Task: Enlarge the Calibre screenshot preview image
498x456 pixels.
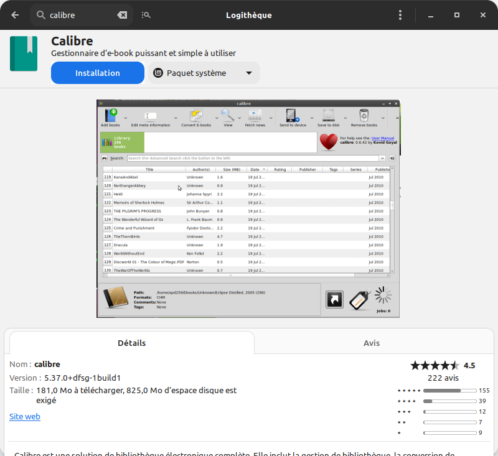Action: click(248, 208)
